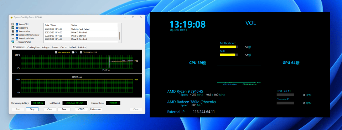The width and height of the screenshot is (342, 130).
Task: Click the disk drive icon beside Stress local disks
Action: [13, 38]
